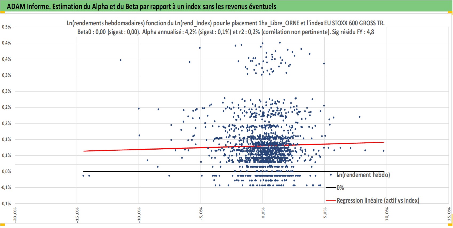Click the "10,0%" horizontal axis label

pos(387,214)
